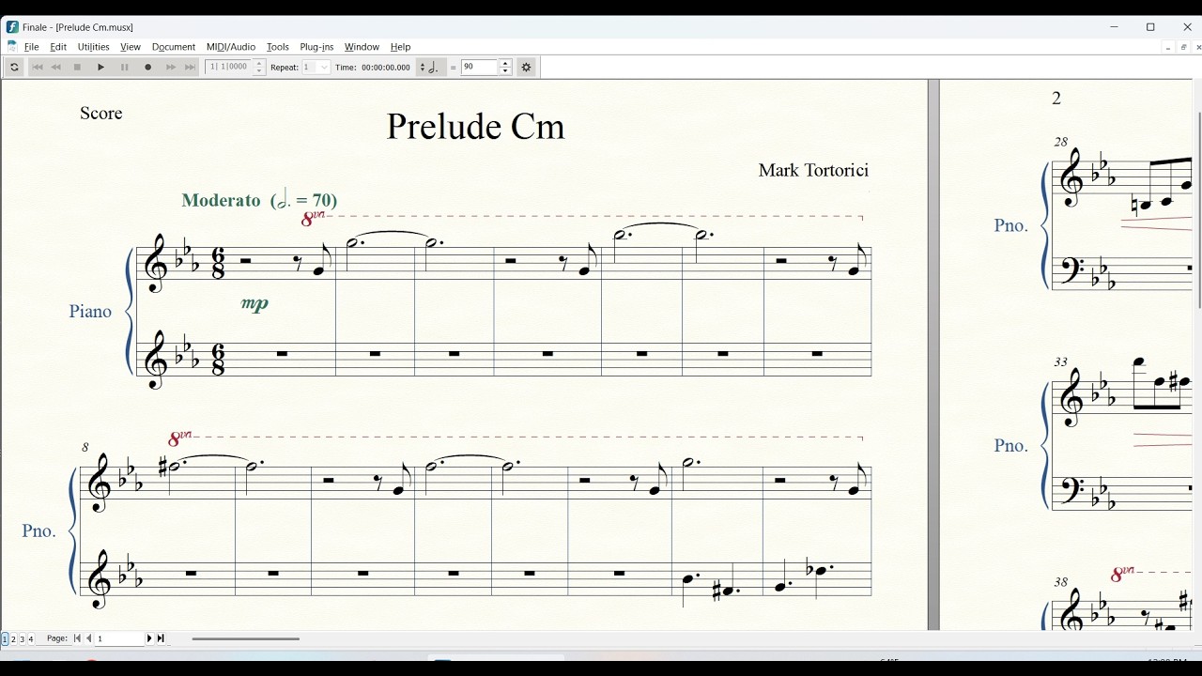Image resolution: width=1202 pixels, height=676 pixels.
Task: Select layer 1 button at bottom left
Action: click(5, 639)
